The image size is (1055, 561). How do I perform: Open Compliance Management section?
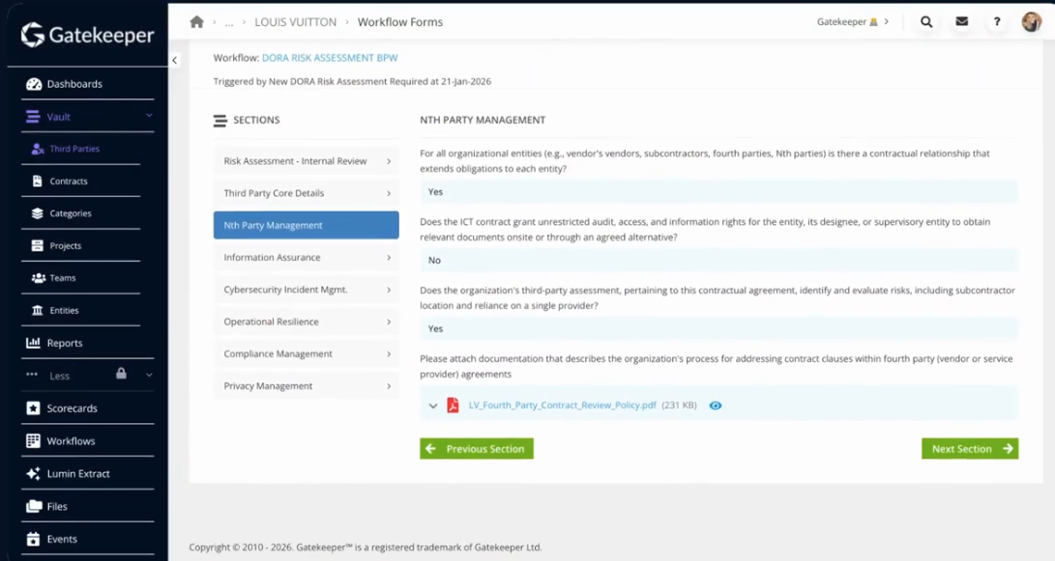click(x=307, y=354)
